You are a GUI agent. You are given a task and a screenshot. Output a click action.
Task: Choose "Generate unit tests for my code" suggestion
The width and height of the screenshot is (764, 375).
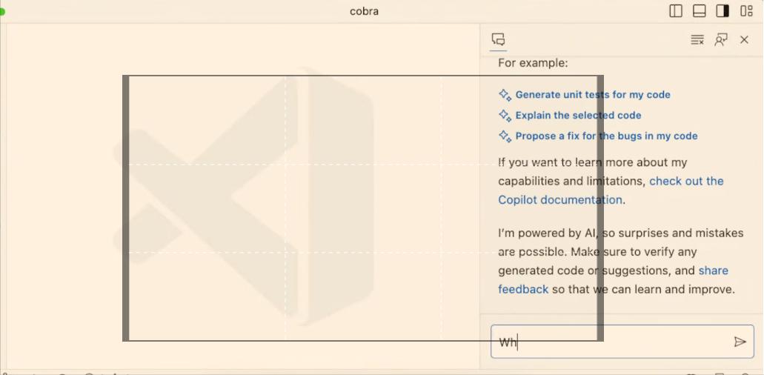pyautogui.click(x=593, y=95)
